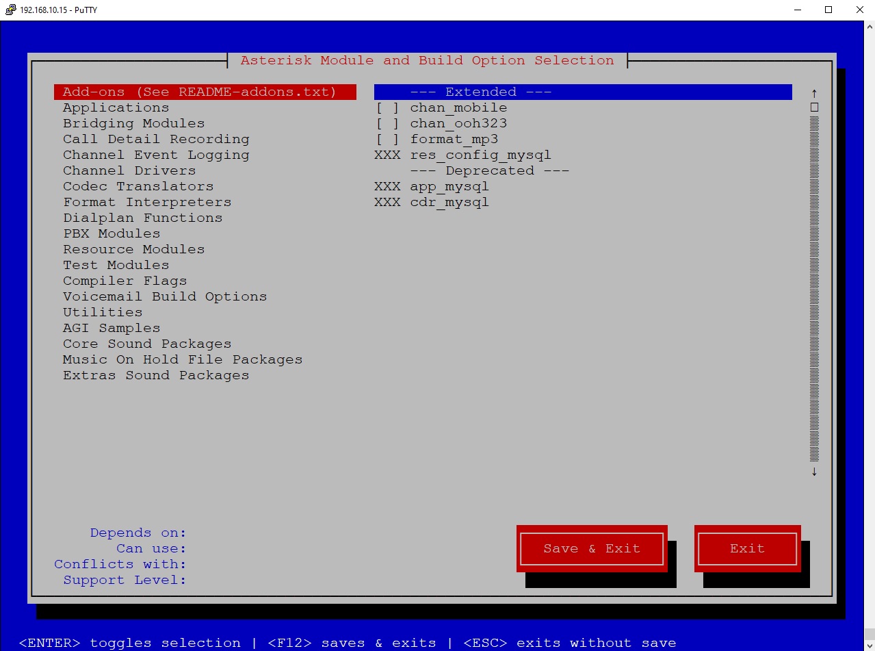875x651 pixels.
Task: Open the Test Modules category
Action: [116, 265]
